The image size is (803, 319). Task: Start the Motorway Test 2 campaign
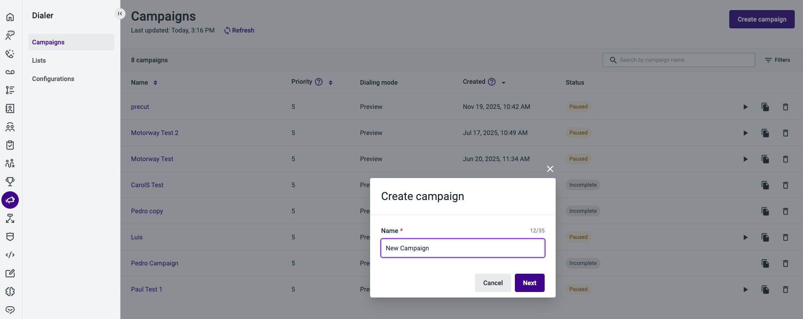[745, 133]
